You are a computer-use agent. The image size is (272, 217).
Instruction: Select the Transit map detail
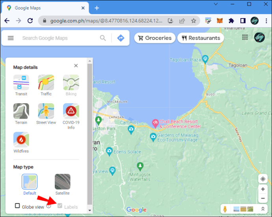(x=21, y=85)
